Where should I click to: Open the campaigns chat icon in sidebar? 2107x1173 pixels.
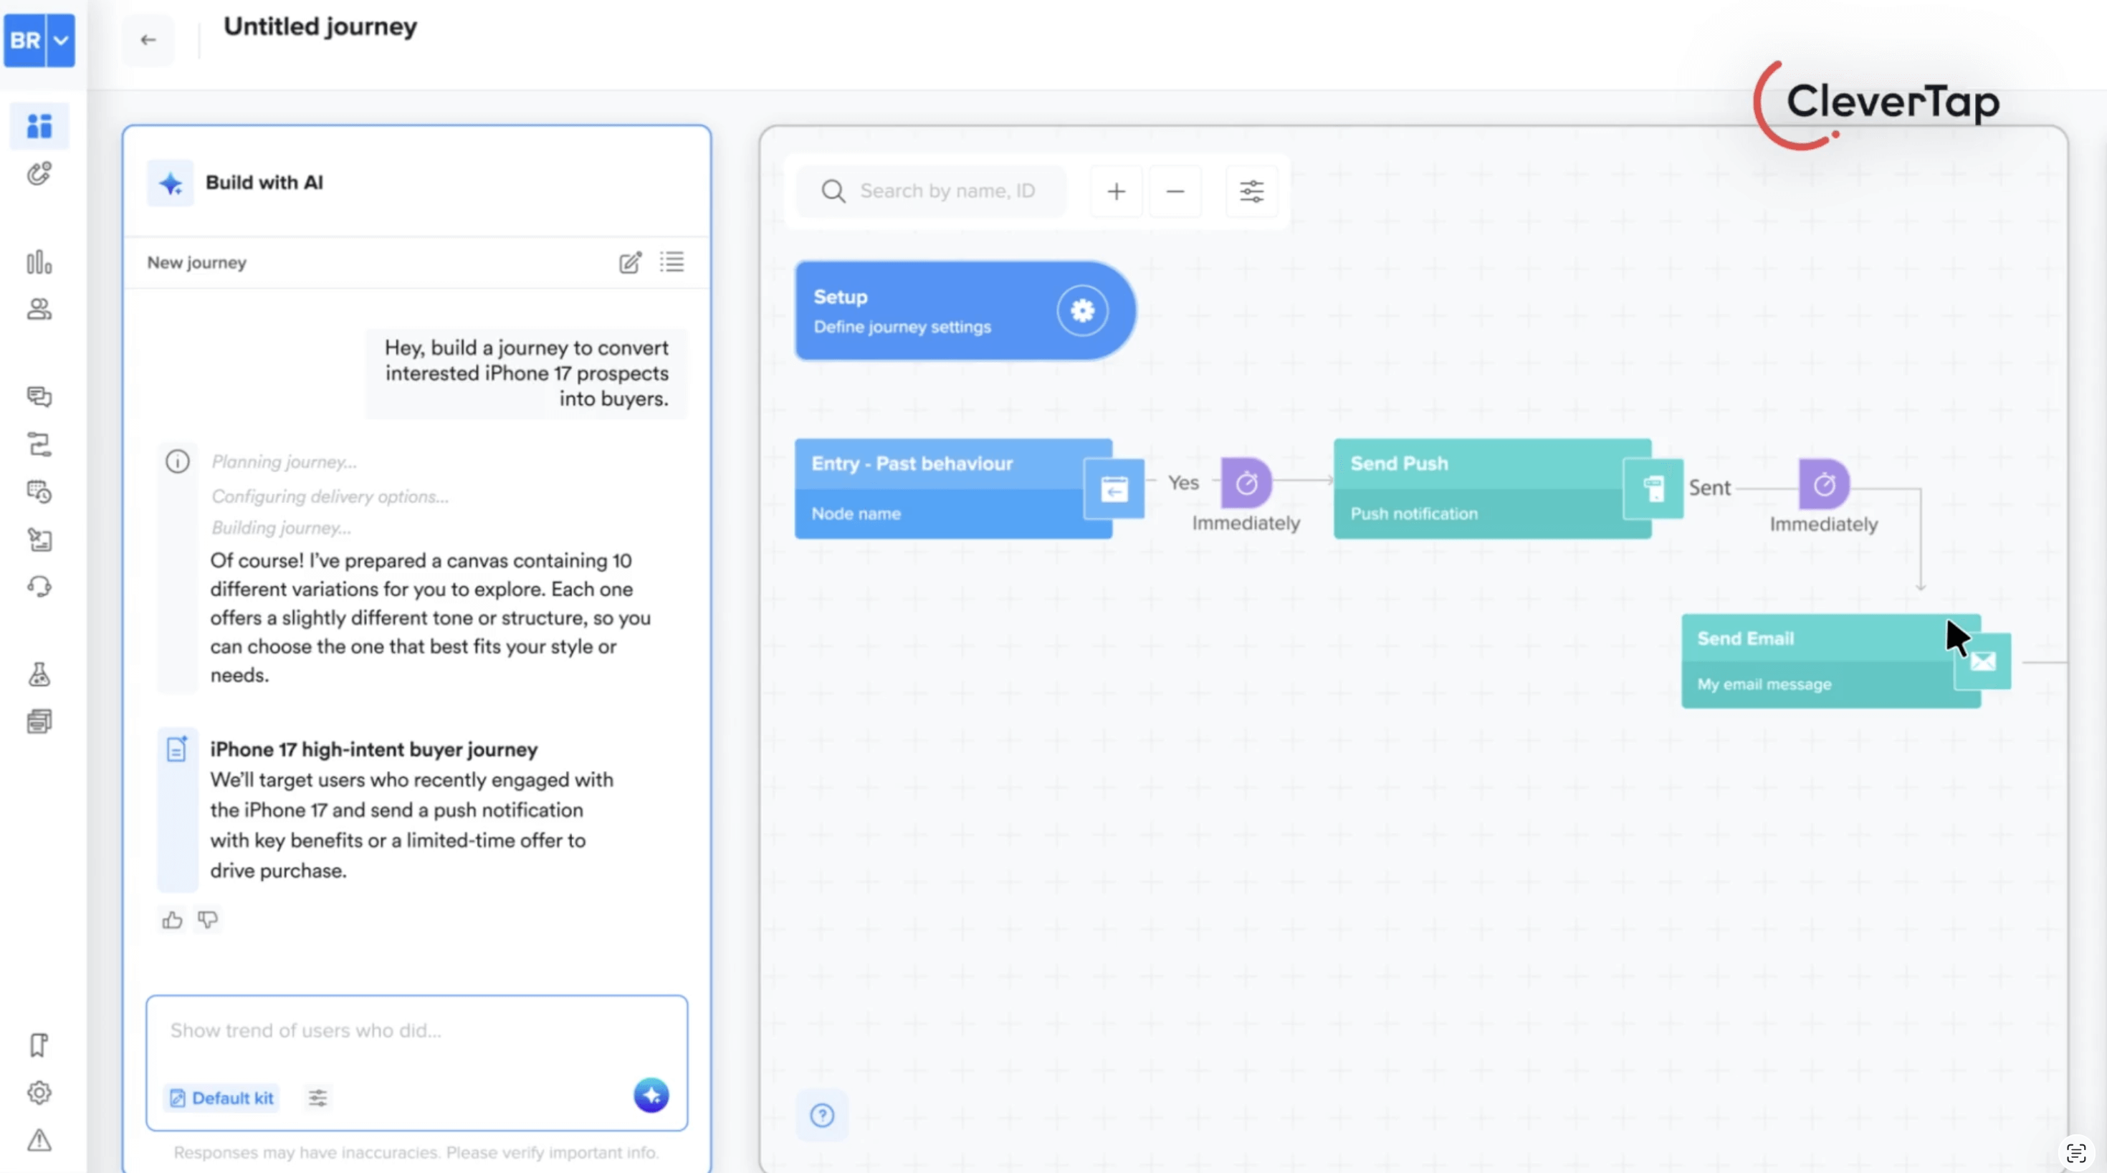[39, 398]
